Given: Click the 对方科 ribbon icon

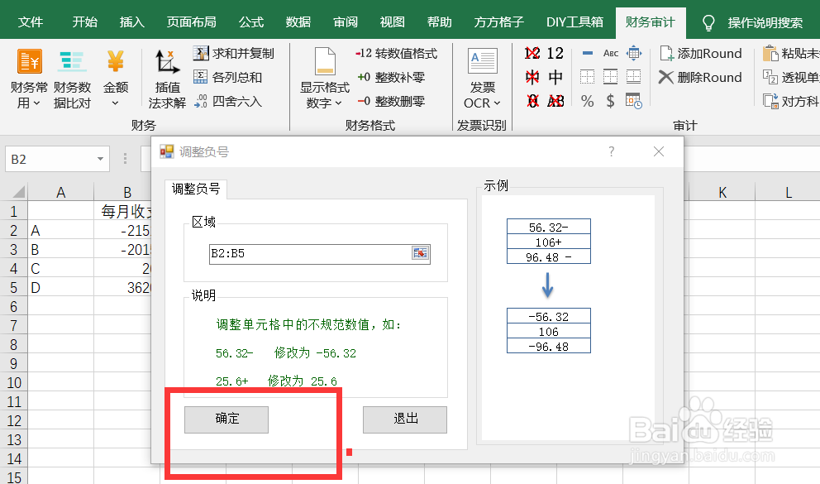Looking at the screenshot, I should pos(791,101).
